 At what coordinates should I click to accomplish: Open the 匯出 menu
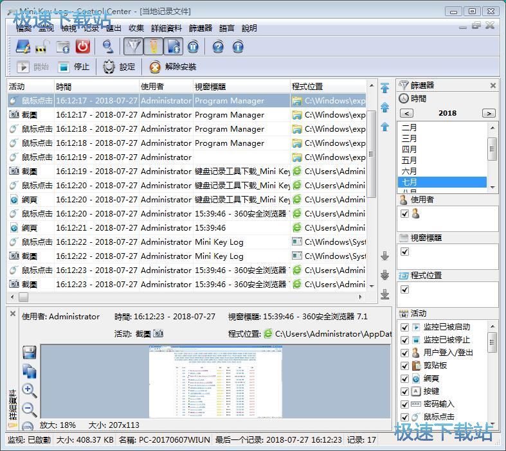tap(113, 28)
